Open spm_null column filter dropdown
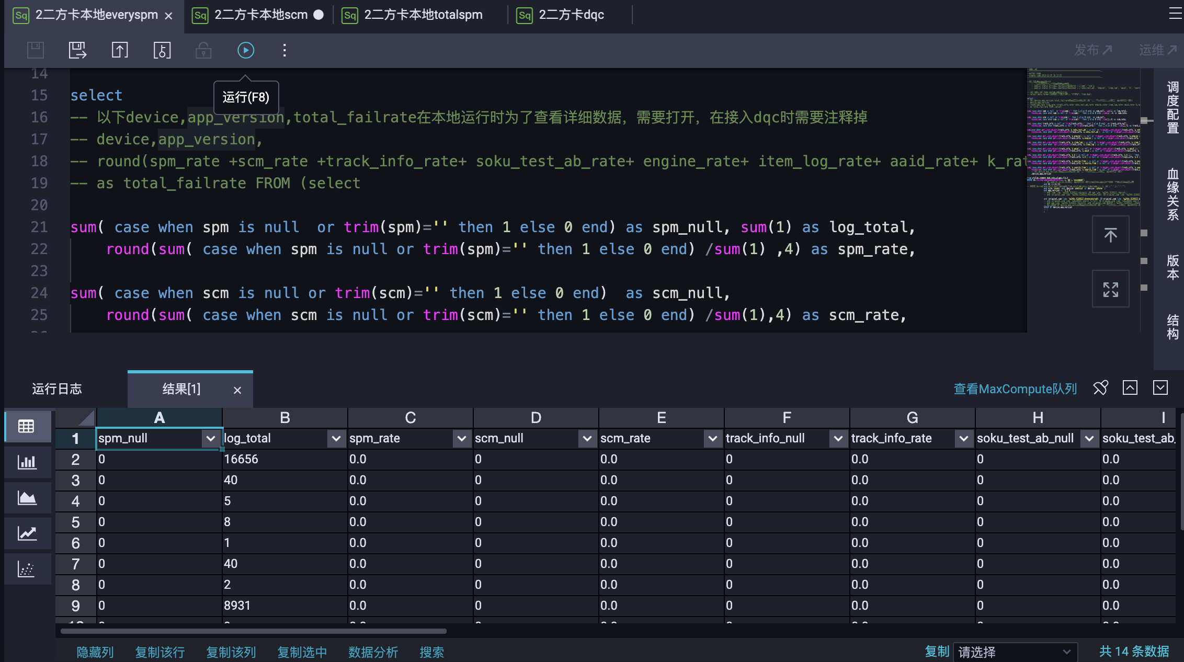 [211, 438]
